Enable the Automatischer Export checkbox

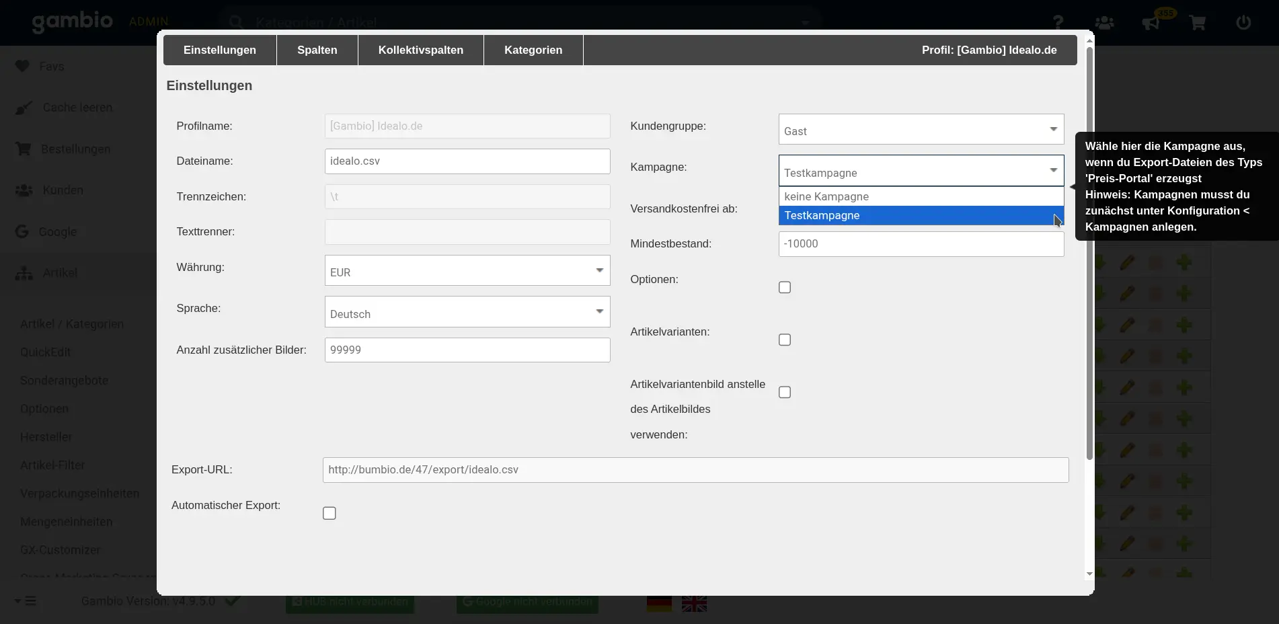(x=330, y=514)
